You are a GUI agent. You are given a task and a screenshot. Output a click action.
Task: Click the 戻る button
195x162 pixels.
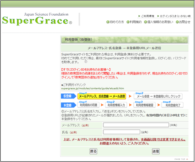pos(93,151)
